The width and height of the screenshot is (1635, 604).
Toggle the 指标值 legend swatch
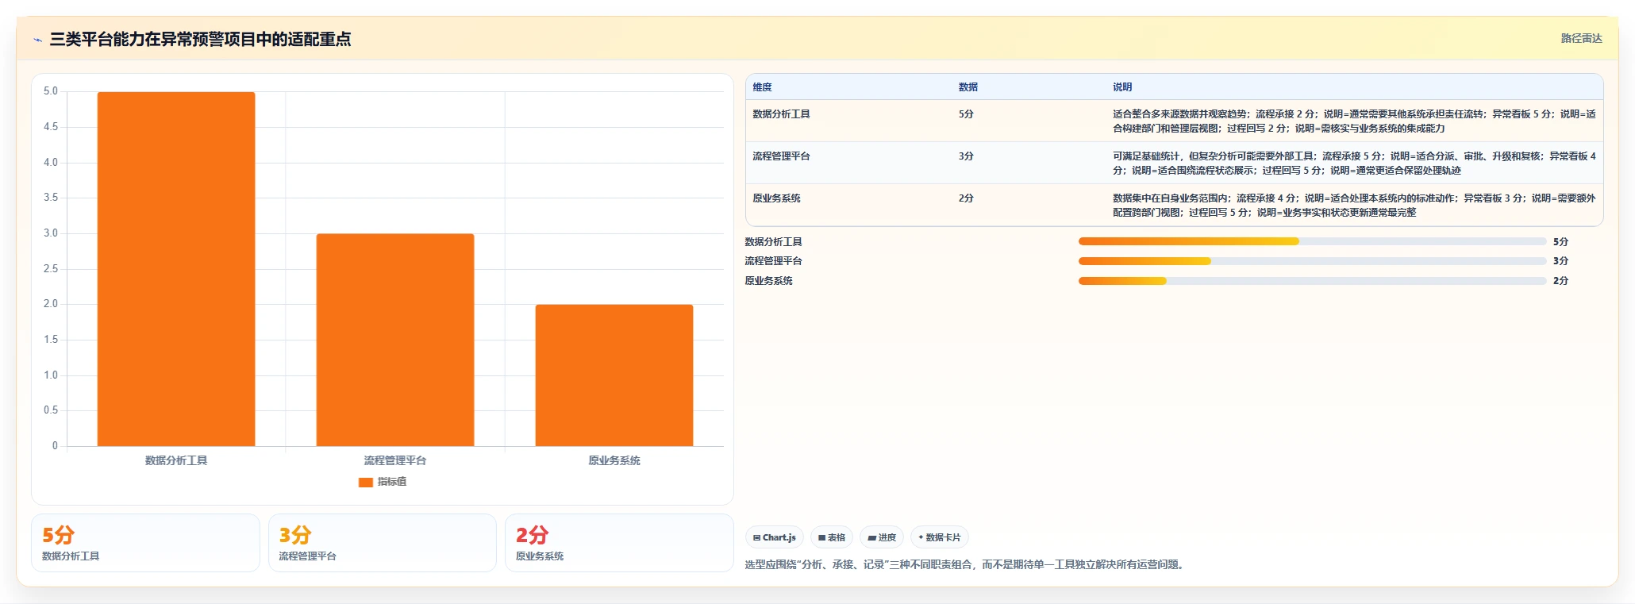click(366, 482)
